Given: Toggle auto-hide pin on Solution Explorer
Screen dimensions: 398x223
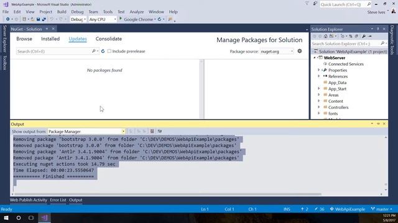Looking at the screenshot, I should pyautogui.click(x=378, y=29).
